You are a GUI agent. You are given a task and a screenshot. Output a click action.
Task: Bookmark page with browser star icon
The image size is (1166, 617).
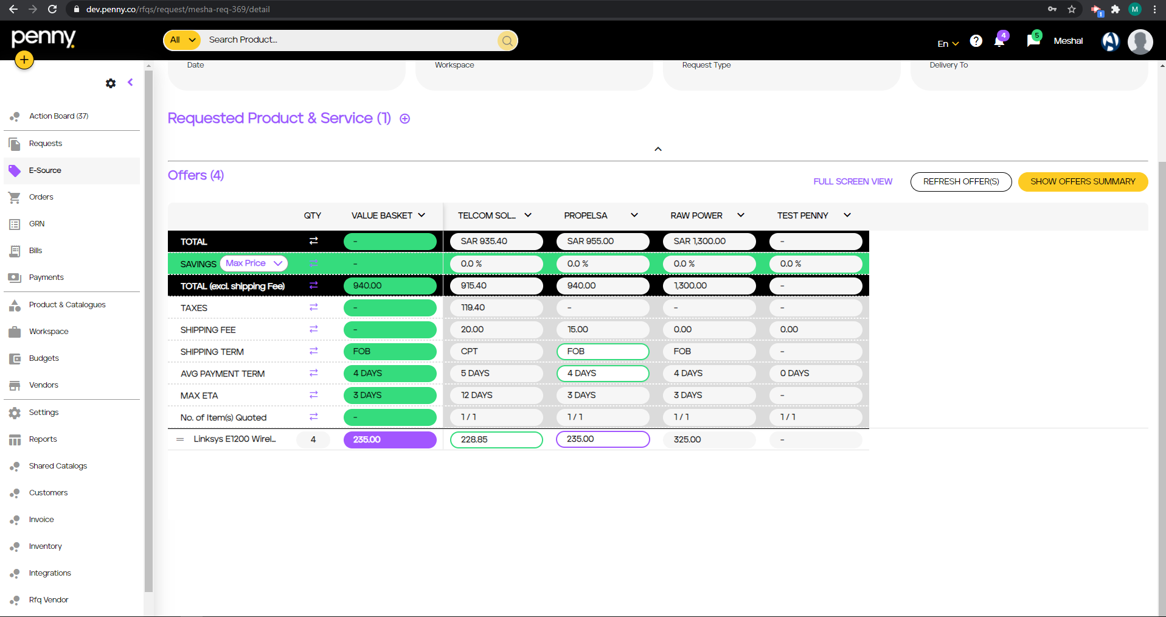pos(1072,9)
